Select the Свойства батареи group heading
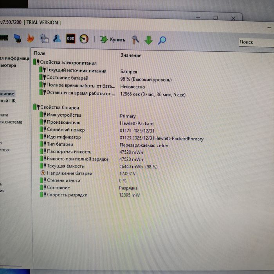The height and width of the screenshot is (274, 274). pos(59,108)
